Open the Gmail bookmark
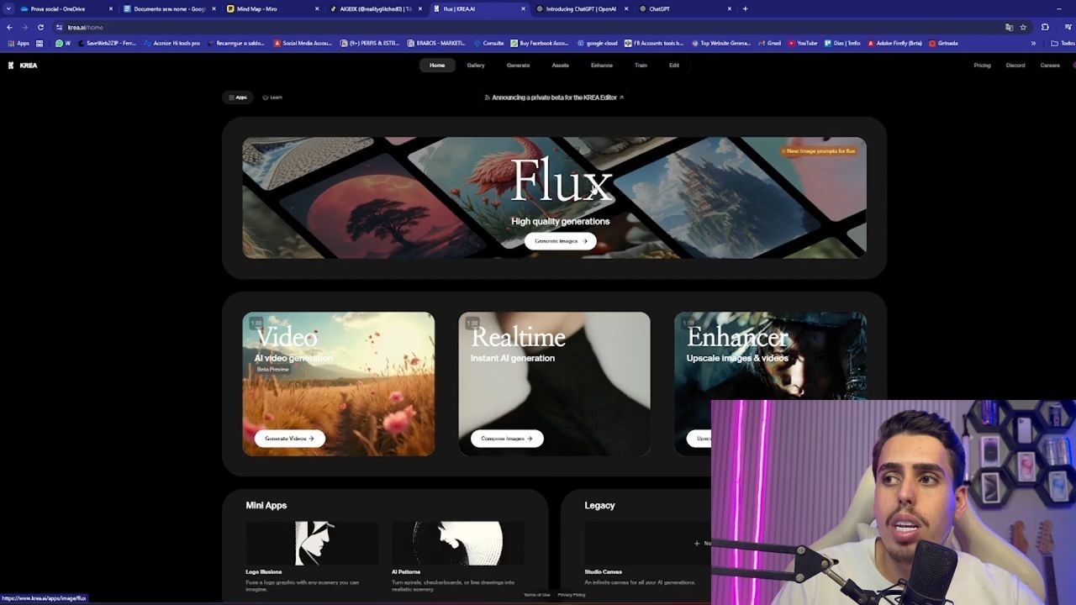 769,43
